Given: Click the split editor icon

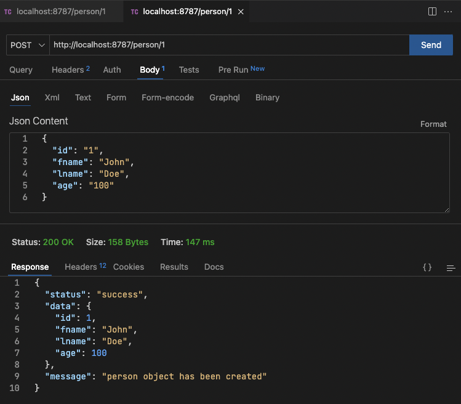Looking at the screenshot, I should [x=432, y=12].
